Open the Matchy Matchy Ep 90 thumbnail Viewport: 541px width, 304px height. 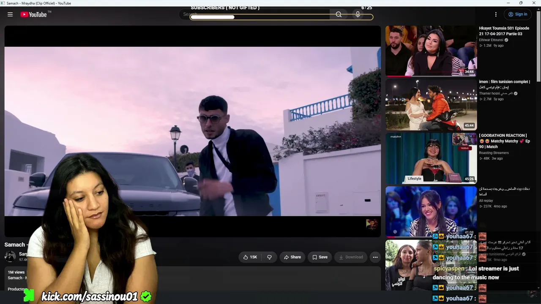click(431, 158)
